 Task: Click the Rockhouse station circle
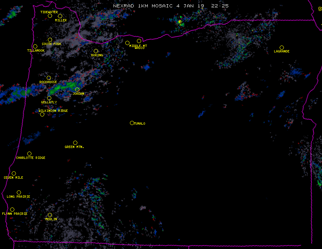point(49,78)
